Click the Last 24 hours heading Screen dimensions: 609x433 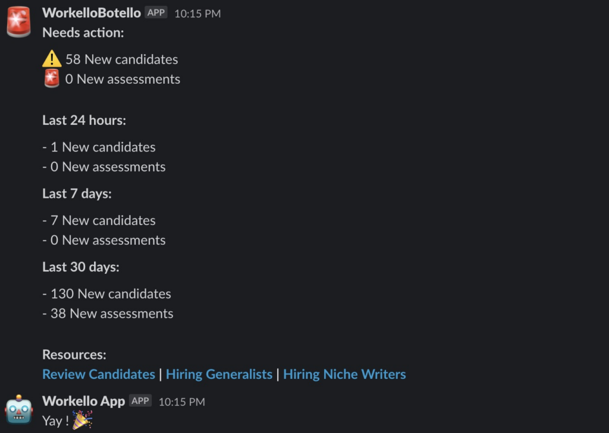tap(84, 120)
